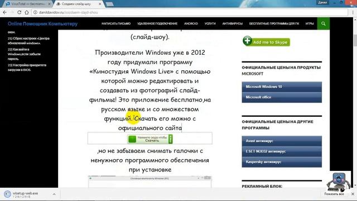The width and height of the screenshot is (357, 201).
Task: Open the Avast антивирус button
Action: click(282, 141)
